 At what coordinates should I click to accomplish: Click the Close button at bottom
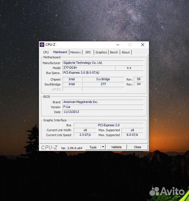(x=137, y=147)
